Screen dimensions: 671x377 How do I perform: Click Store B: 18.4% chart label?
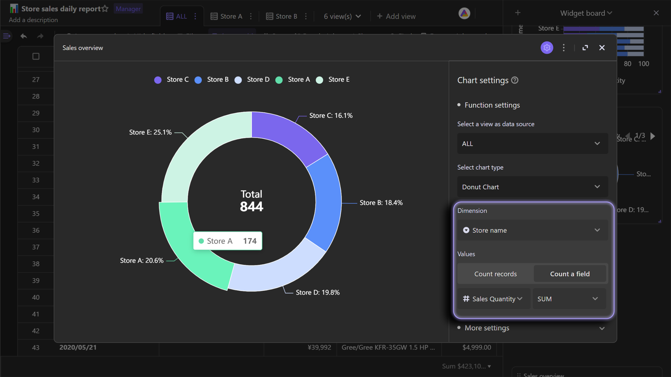(381, 203)
